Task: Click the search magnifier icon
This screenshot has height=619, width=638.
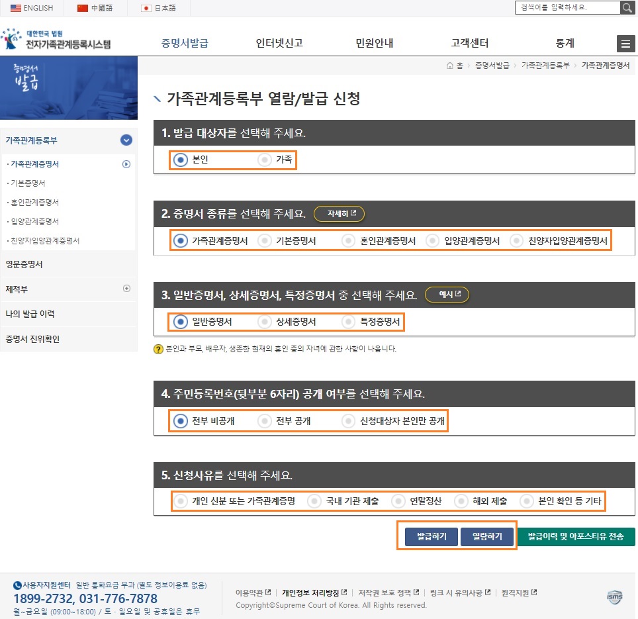Action: pos(627,7)
